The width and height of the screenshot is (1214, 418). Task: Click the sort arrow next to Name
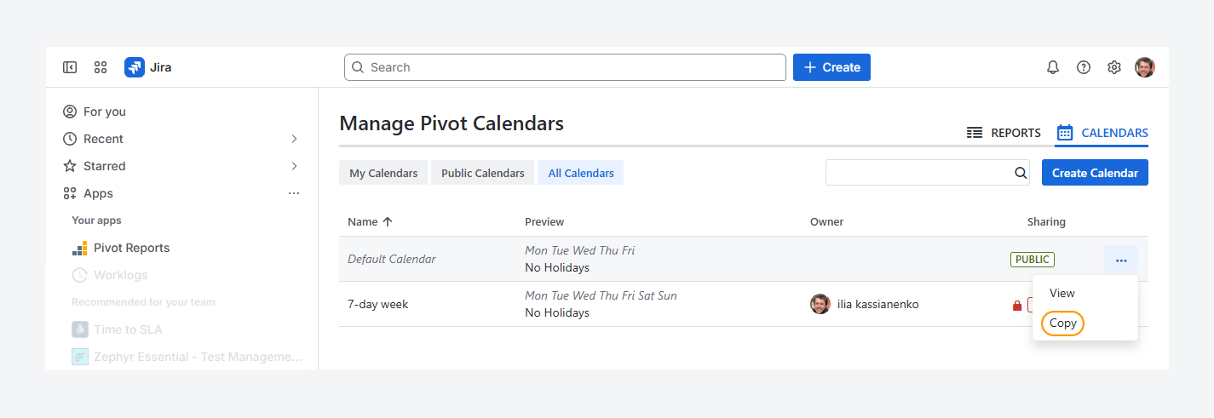[388, 221]
